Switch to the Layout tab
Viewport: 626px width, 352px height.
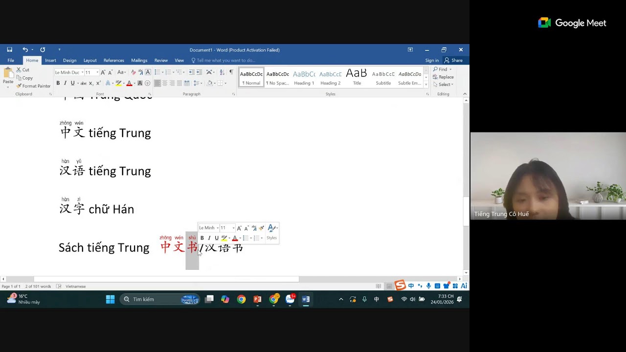pos(90,61)
